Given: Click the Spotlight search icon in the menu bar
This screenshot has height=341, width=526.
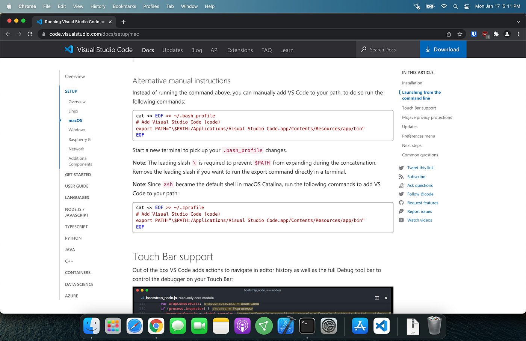Looking at the screenshot, I should click(x=455, y=6).
